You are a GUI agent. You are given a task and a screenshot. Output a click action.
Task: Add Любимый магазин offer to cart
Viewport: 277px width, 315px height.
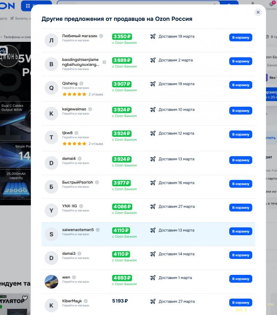240,37
